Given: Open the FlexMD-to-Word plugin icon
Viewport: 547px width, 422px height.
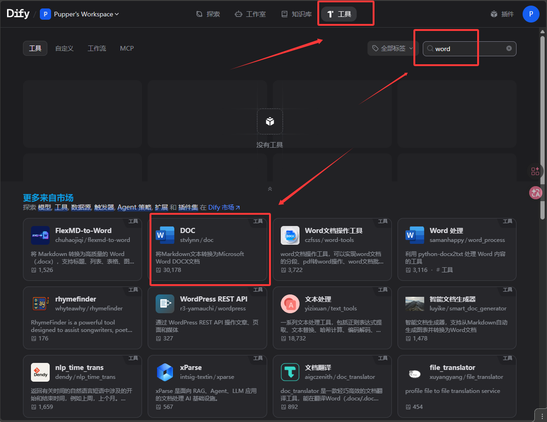Looking at the screenshot, I should pos(40,235).
